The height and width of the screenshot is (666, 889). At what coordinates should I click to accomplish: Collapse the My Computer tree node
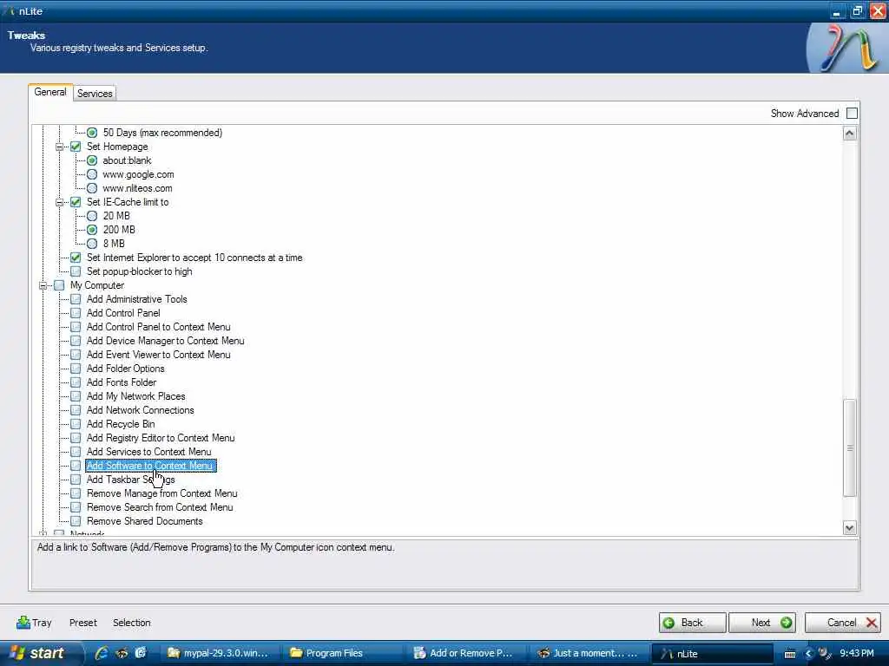[43, 285]
